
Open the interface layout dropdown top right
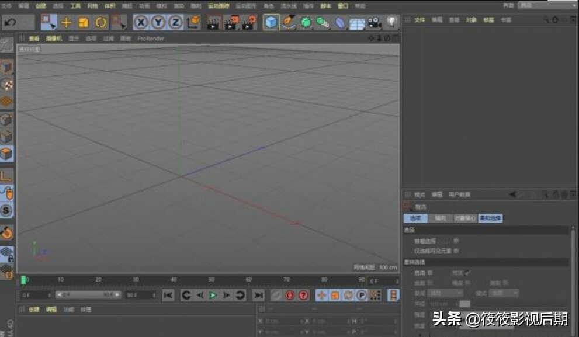point(547,5)
